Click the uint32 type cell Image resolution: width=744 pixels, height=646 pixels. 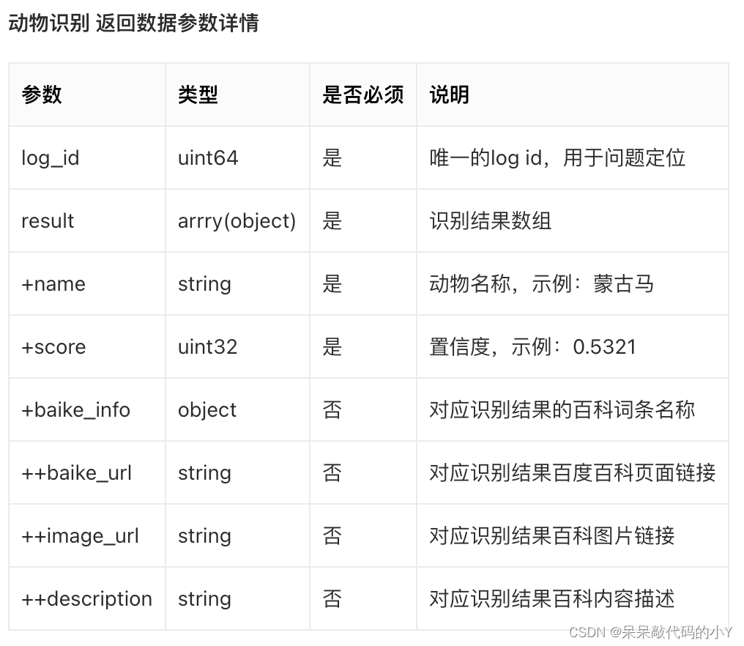(x=207, y=346)
